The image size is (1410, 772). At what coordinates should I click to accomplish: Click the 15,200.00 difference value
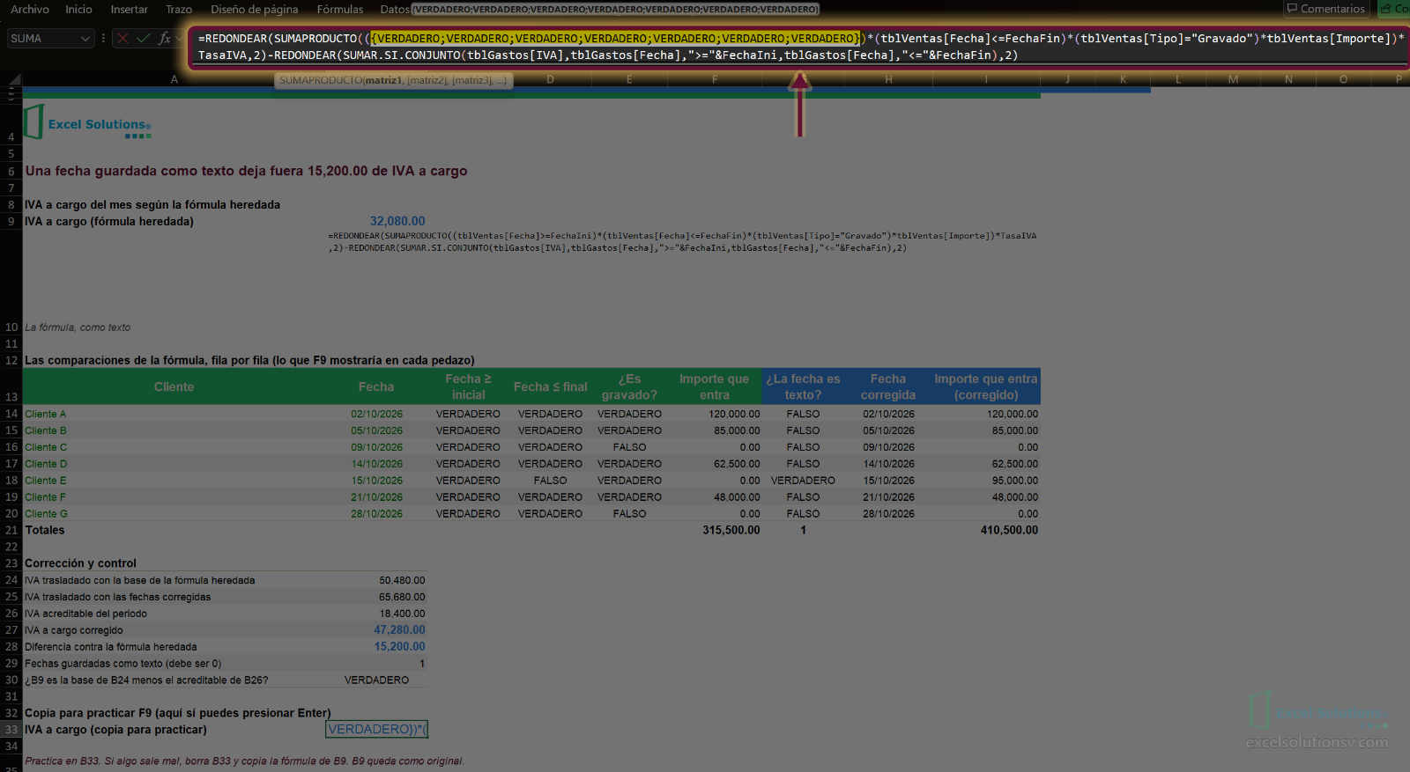(x=399, y=646)
